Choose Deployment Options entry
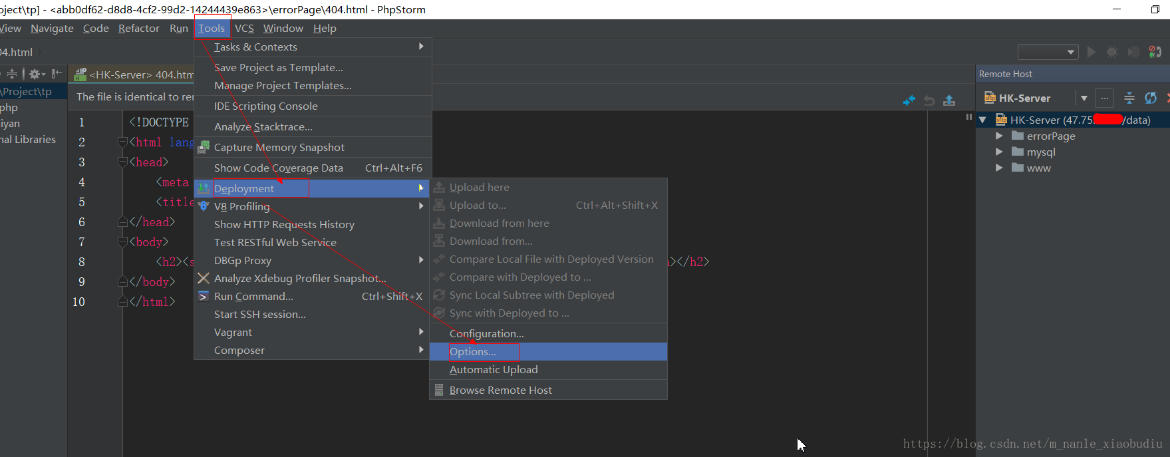The height and width of the screenshot is (457, 1170). 548,351
